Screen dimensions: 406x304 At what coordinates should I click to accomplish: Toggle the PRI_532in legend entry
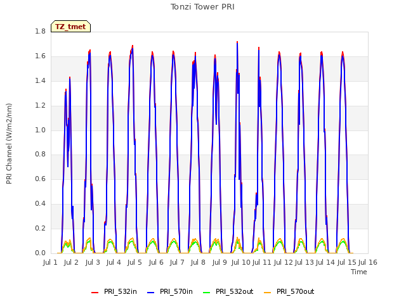(114, 291)
